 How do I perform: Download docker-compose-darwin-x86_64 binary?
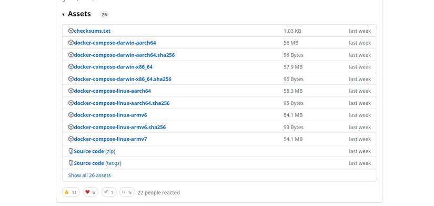coord(113,67)
